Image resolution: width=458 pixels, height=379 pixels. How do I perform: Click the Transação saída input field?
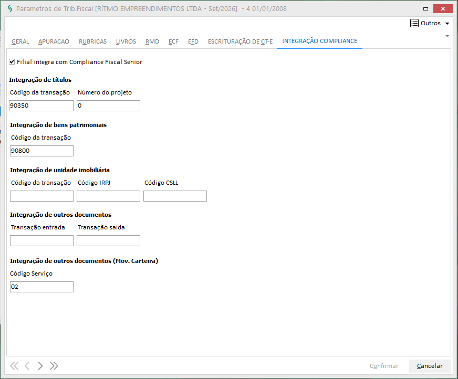108,240
